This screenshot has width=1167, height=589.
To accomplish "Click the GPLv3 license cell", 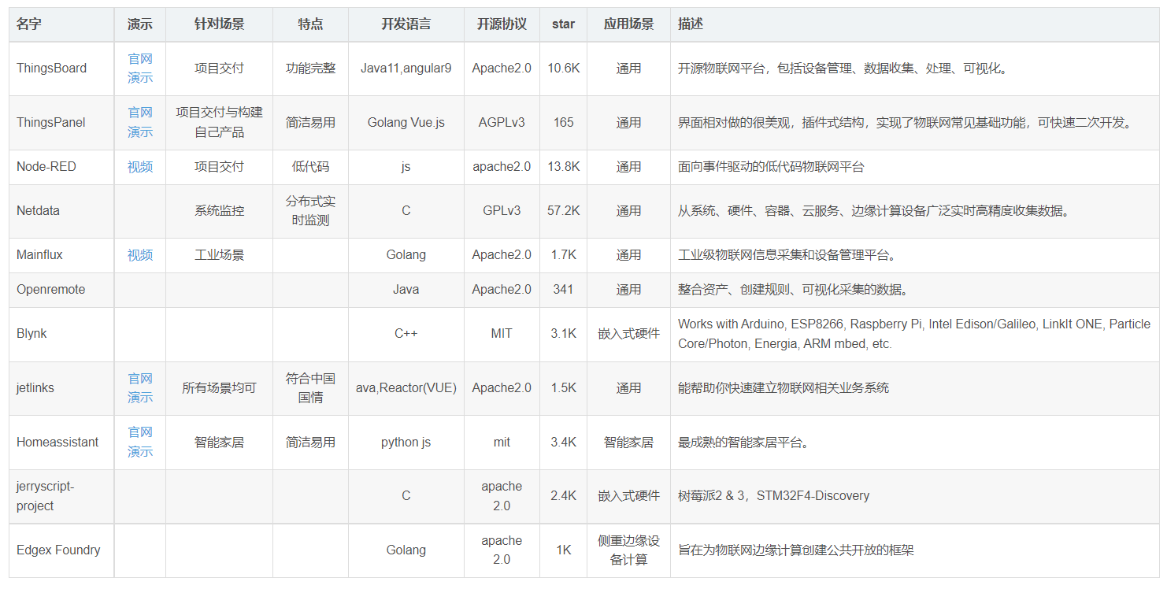I will click(x=502, y=211).
